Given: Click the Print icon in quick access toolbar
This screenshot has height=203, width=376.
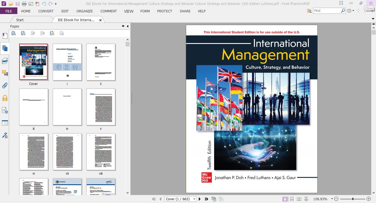Looking at the screenshot, I should pos(24,4).
